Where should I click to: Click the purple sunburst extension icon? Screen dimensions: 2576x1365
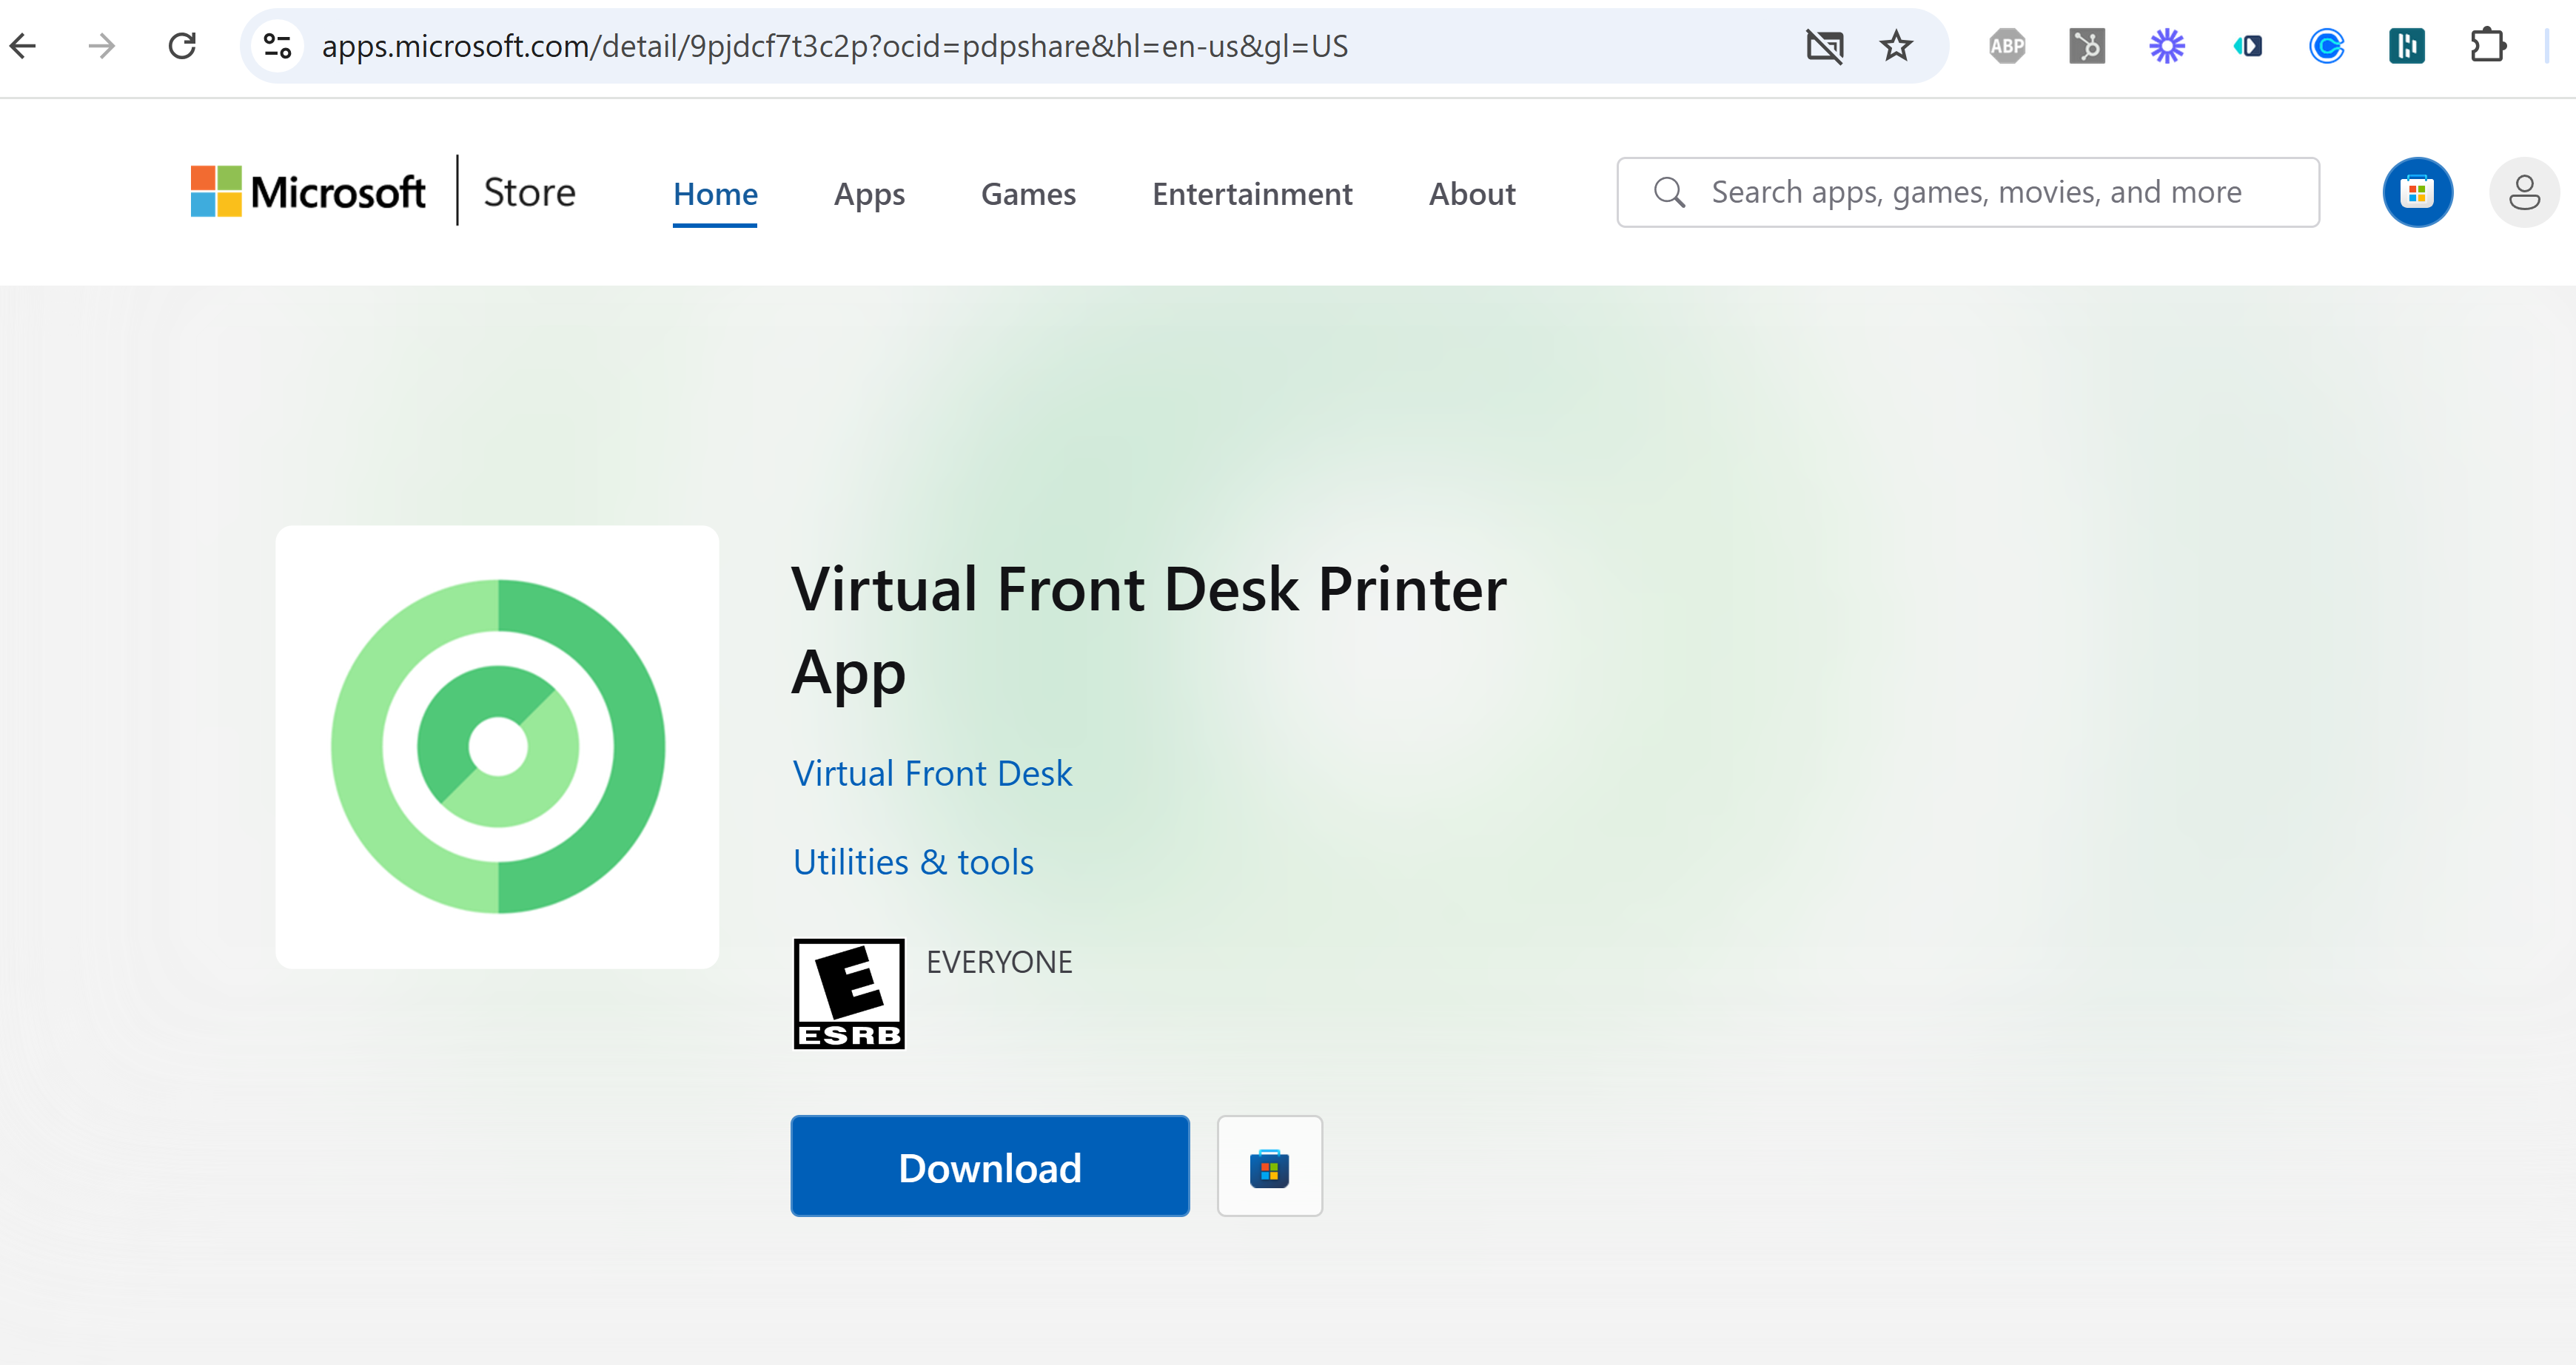click(x=2167, y=46)
